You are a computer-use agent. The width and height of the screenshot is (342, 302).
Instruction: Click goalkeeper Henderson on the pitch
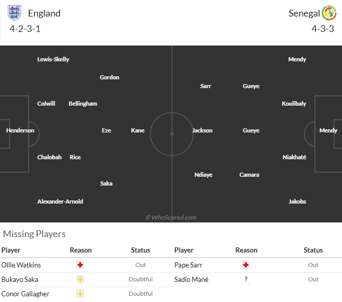[x=20, y=130]
